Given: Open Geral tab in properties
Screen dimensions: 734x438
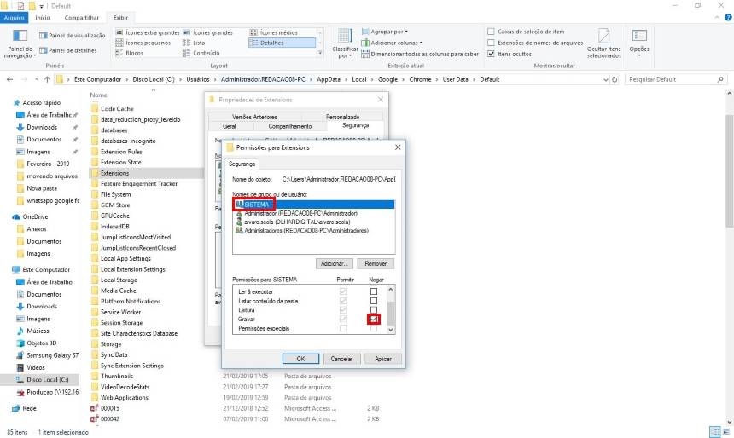Looking at the screenshot, I should pos(230,126).
